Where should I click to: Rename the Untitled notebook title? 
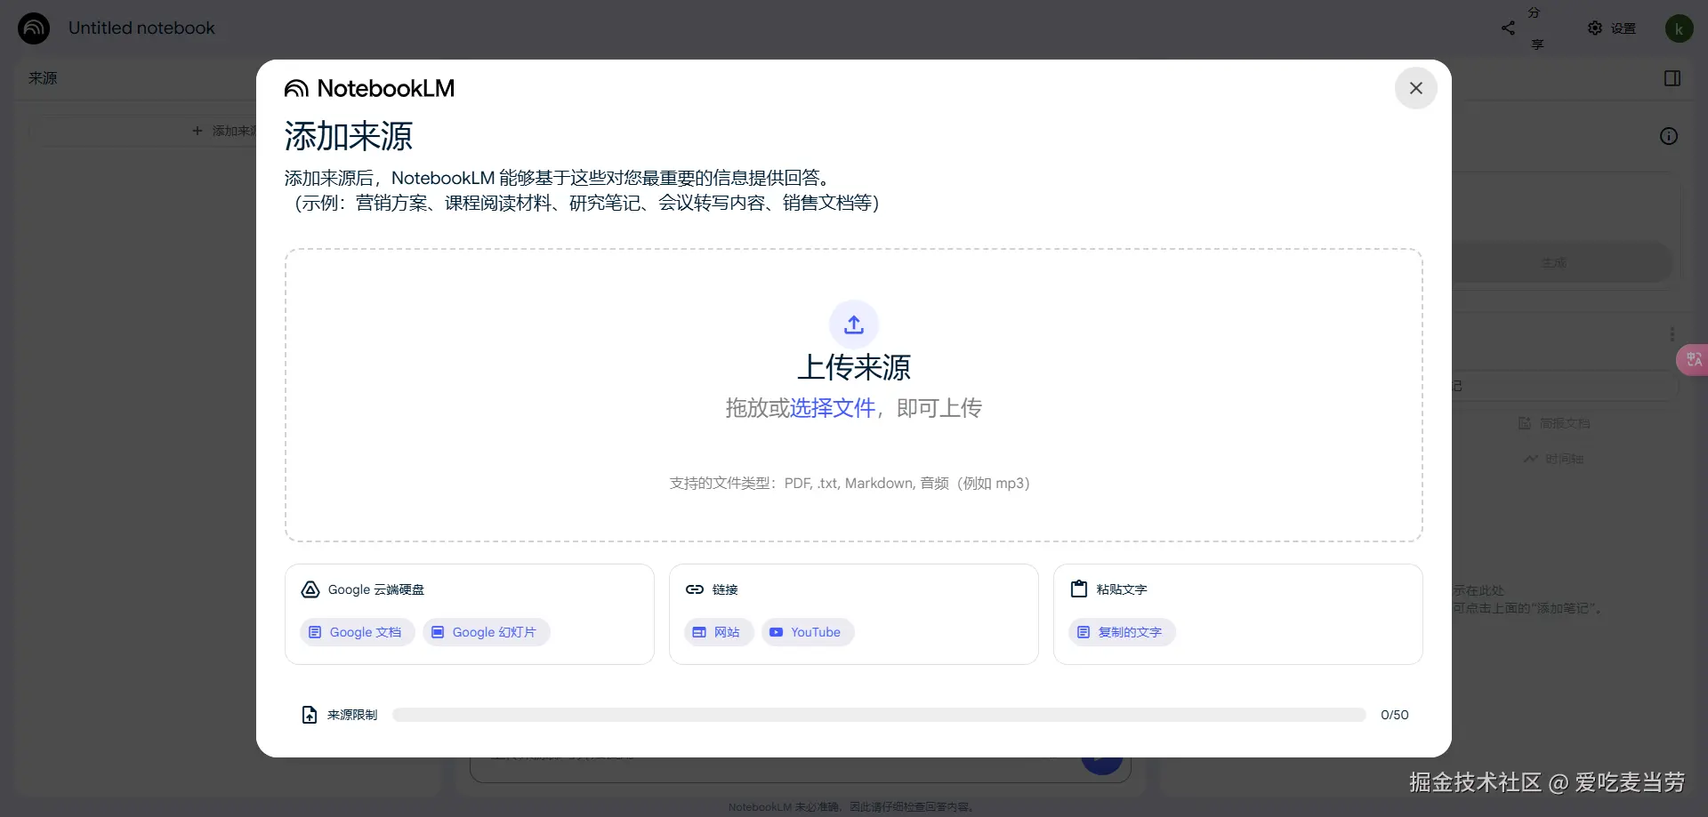141,28
